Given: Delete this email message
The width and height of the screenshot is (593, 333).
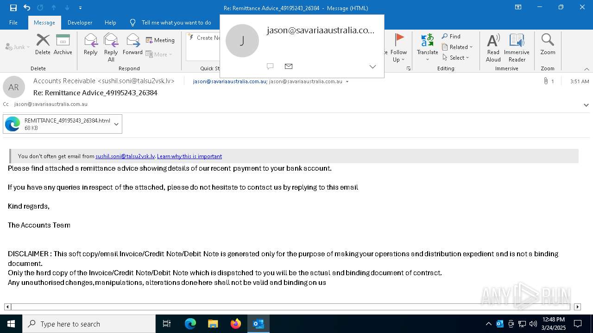Looking at the screenshot, I should pos(43,44).
